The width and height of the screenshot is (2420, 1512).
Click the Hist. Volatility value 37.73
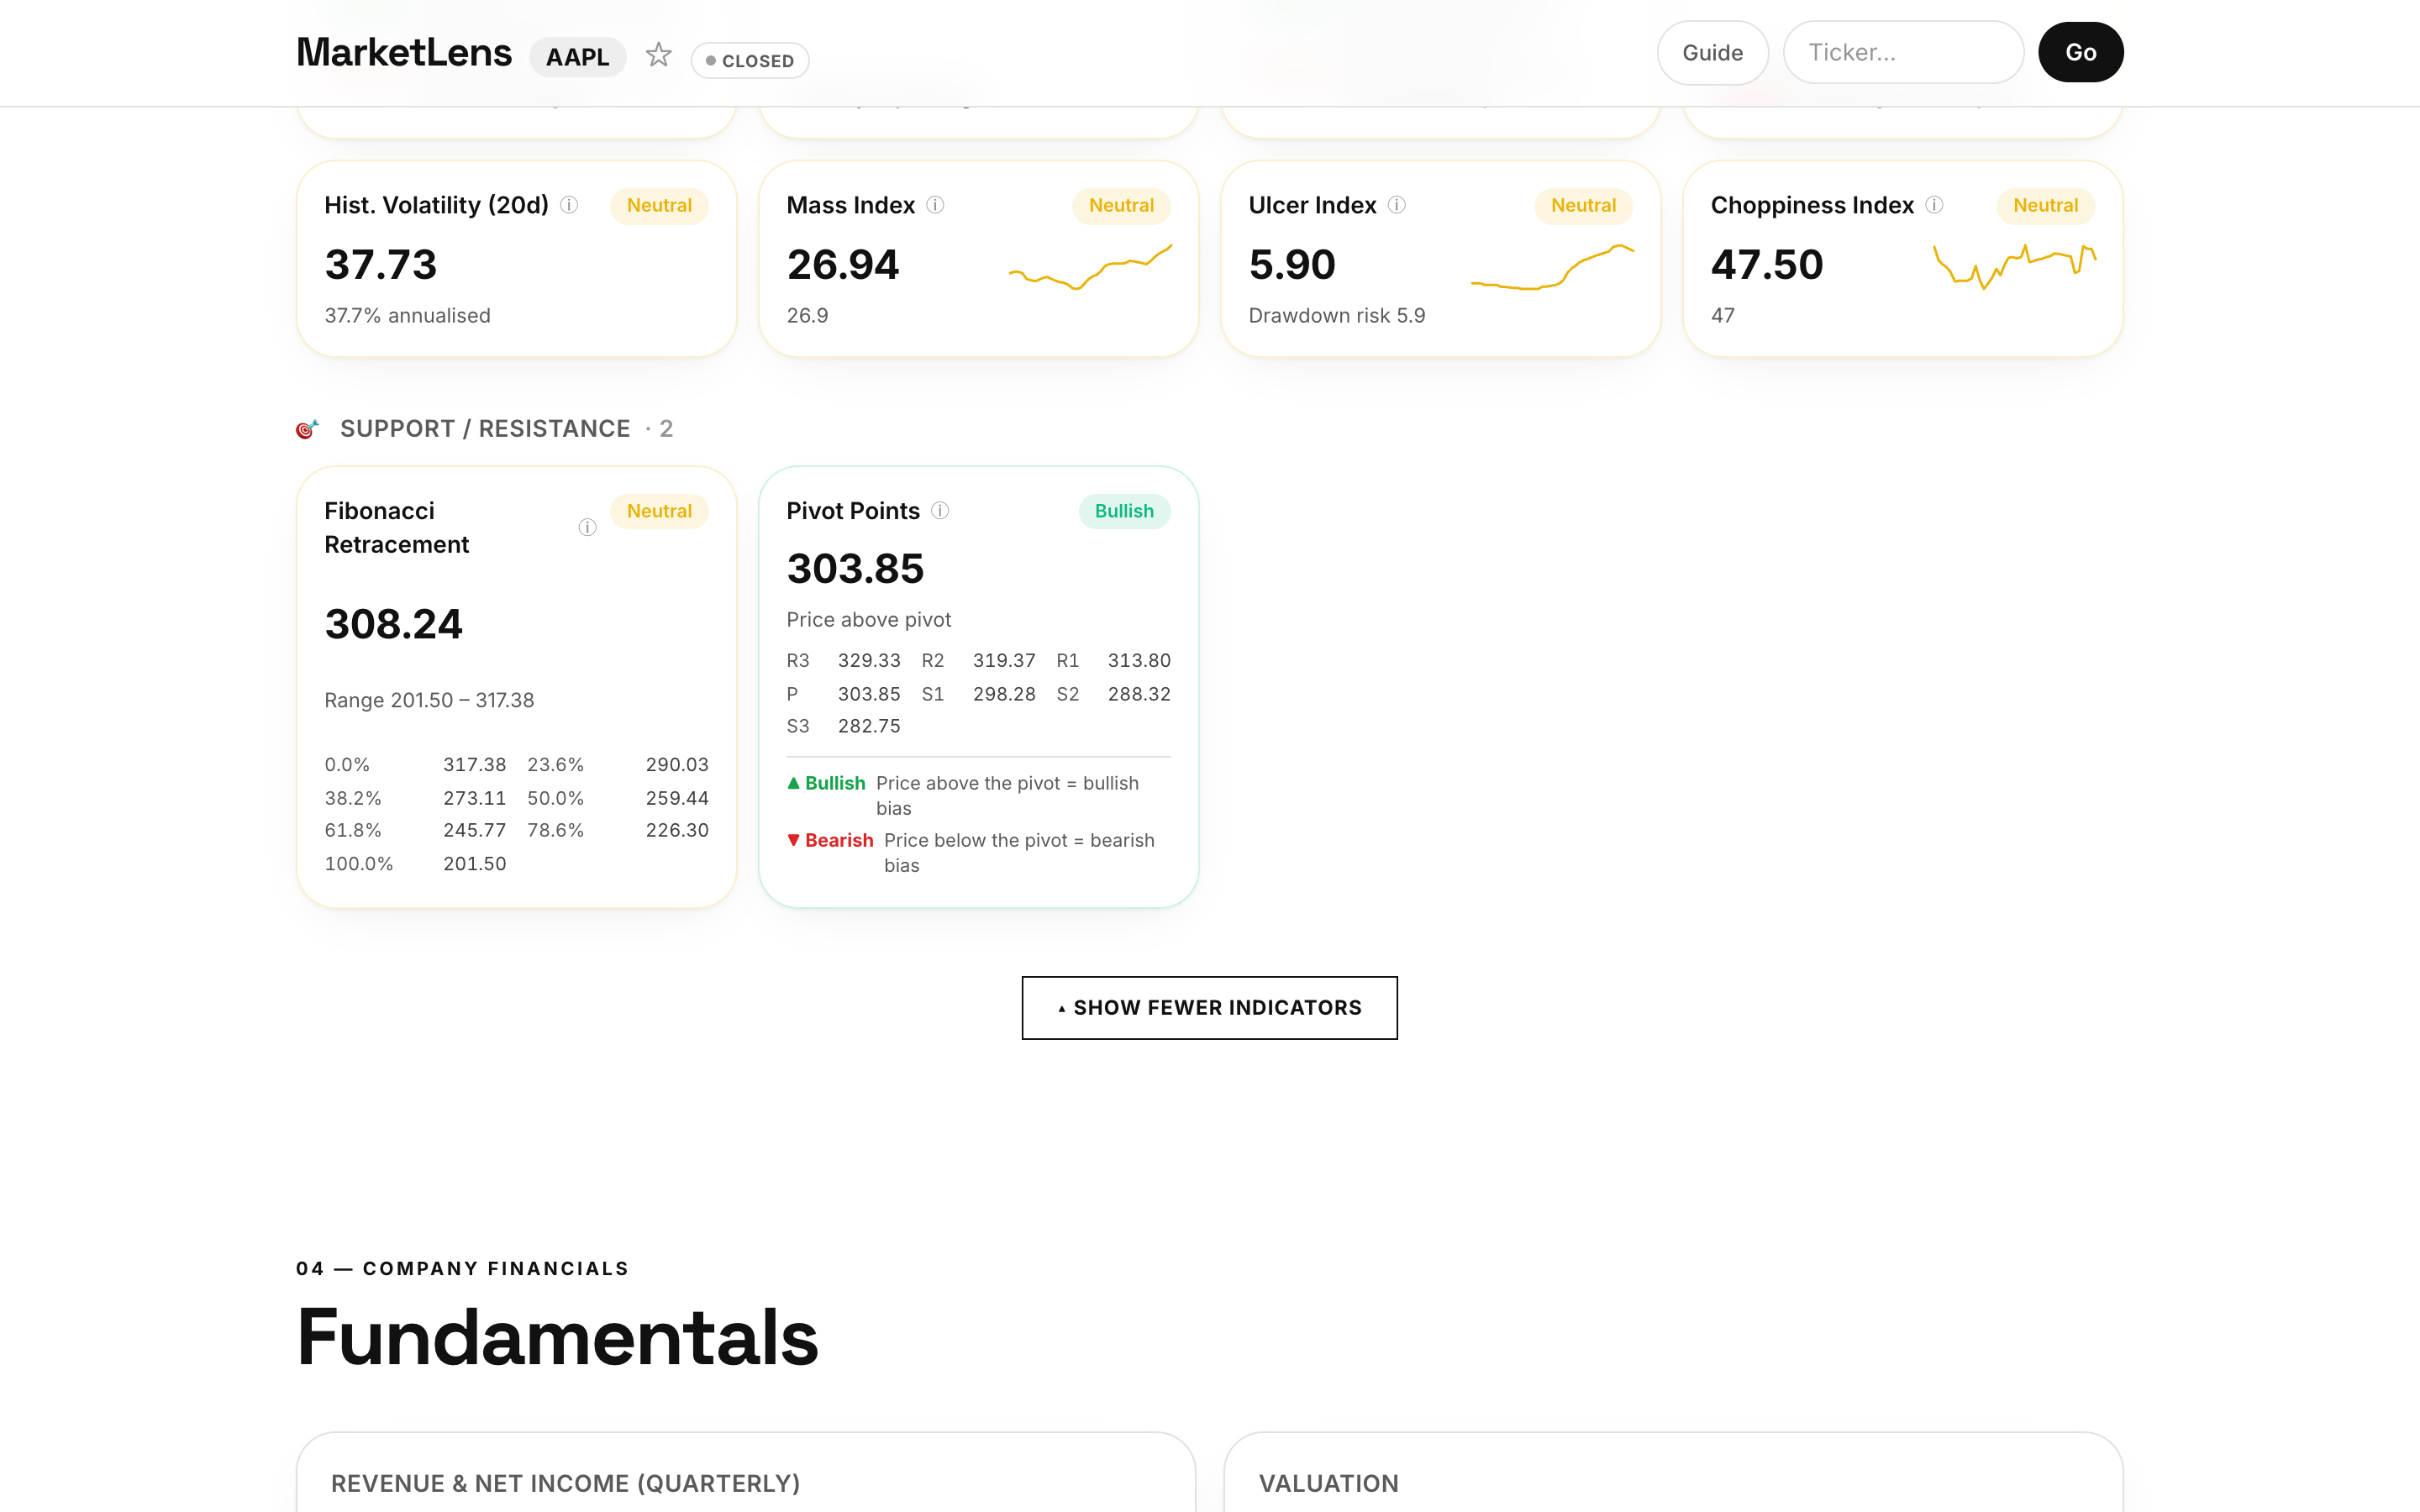[x=381, y=265]
